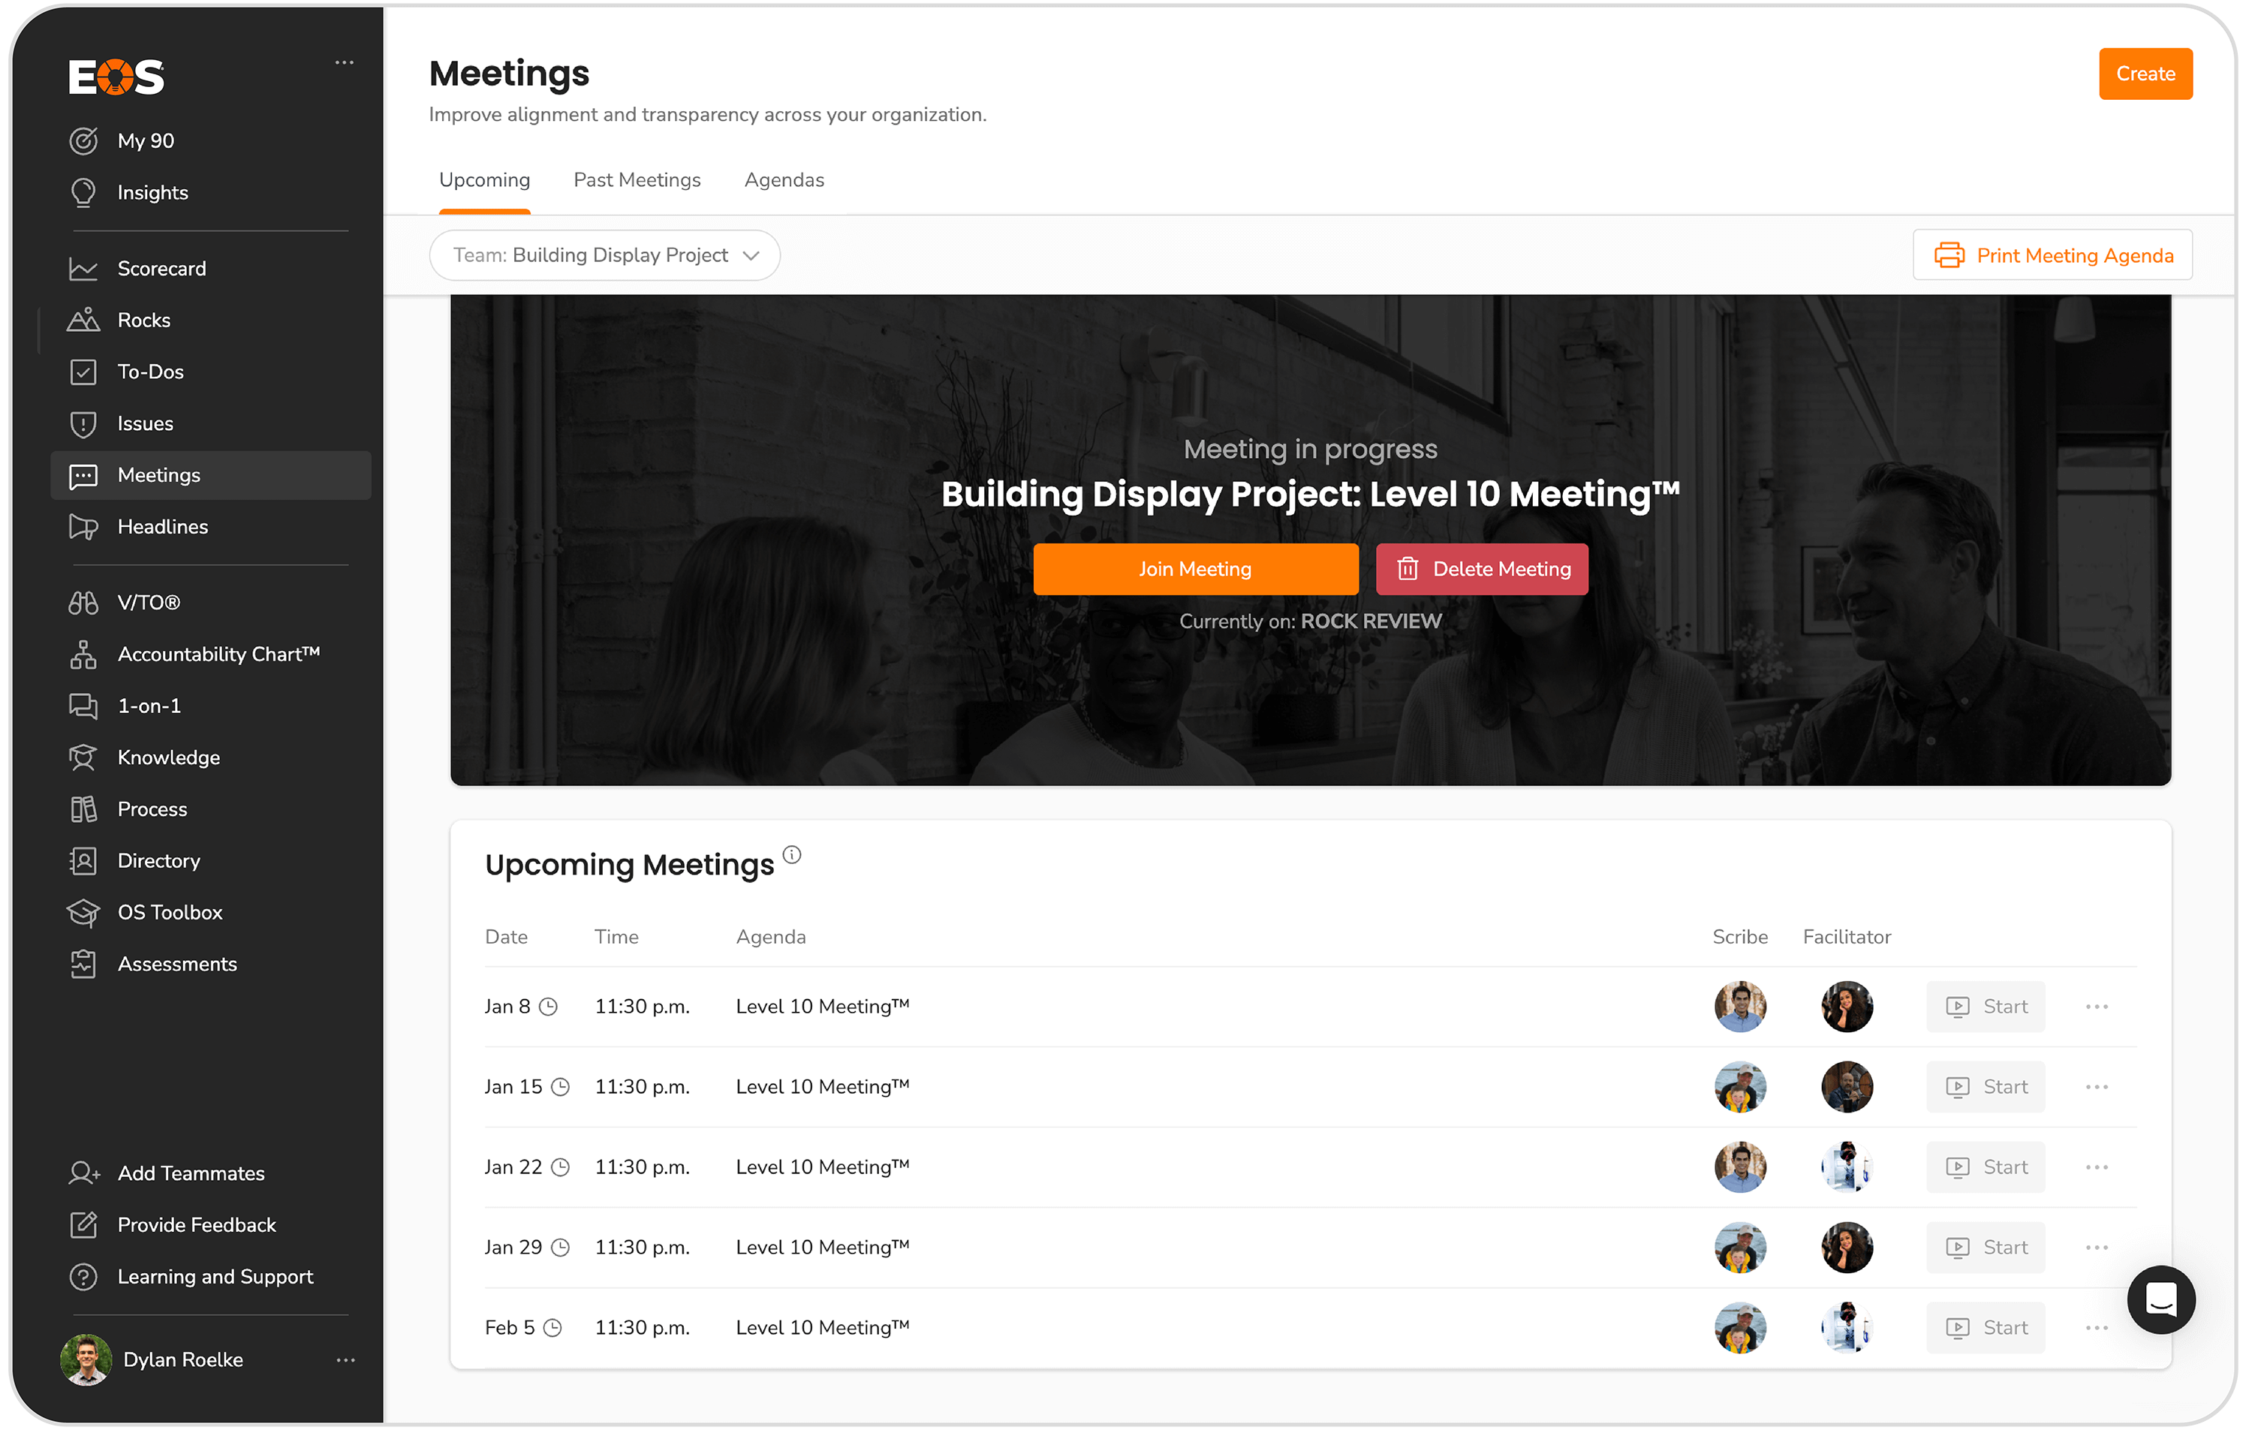Open To-Dos checkmark icon in sidebar
Viewport: 2252px width, 1430px height.
[83, 372]
